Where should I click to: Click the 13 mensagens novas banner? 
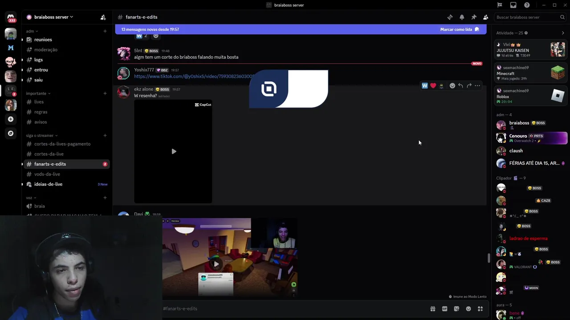[x=301, y=29]
